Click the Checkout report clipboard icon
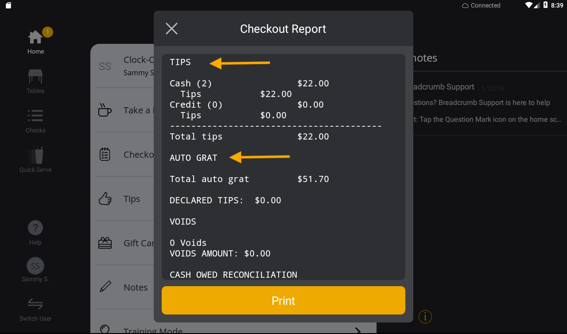 (105, 154)
